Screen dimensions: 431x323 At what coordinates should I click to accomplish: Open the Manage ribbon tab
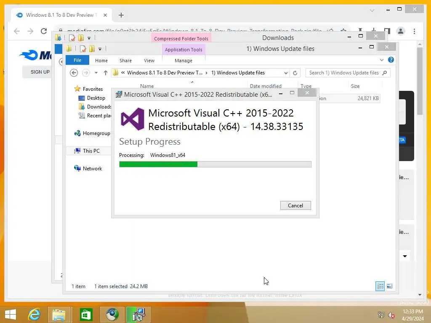click(184, 61)
